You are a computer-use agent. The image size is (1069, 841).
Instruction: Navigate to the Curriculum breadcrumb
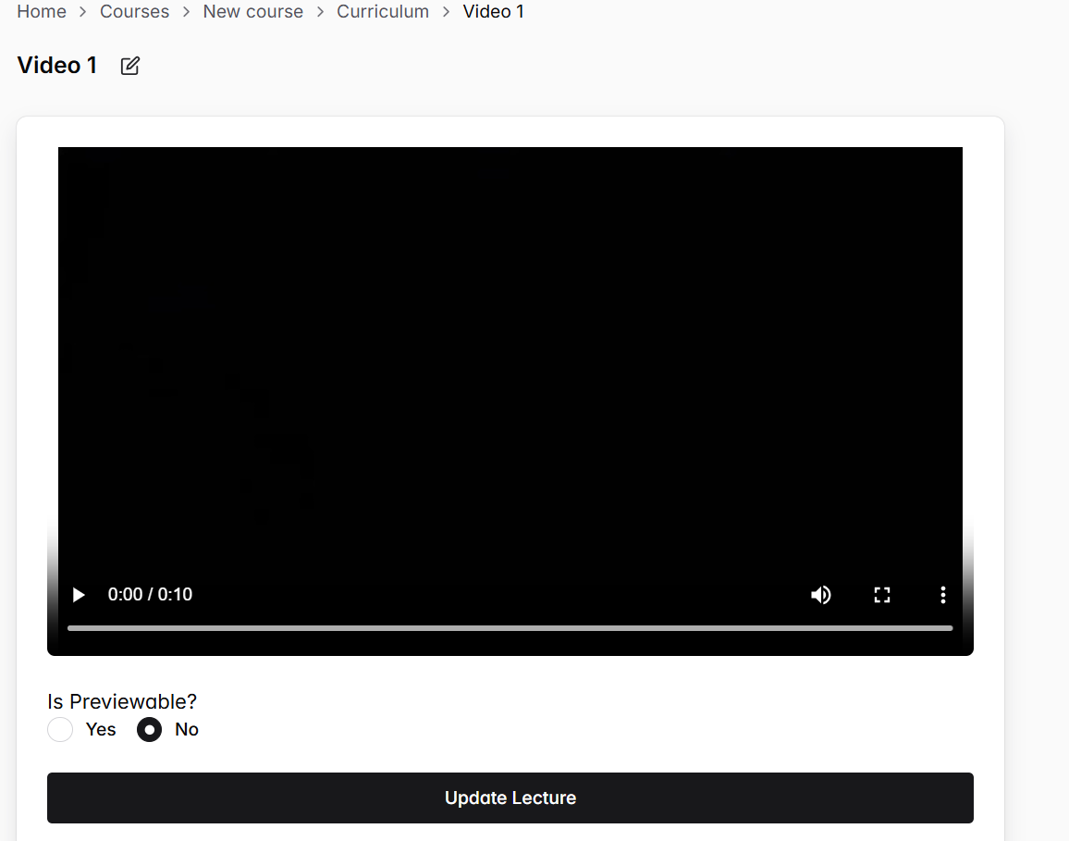click(383, 11)
